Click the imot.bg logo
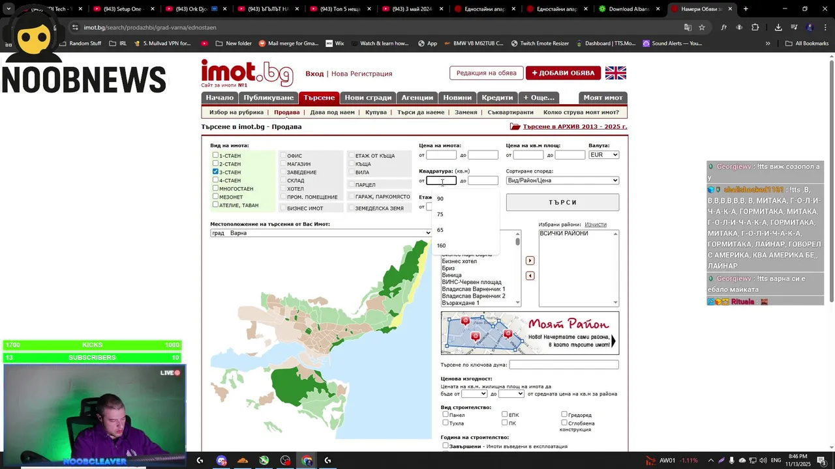The width and height of the screenshot is (835, 469). point(247,73)
